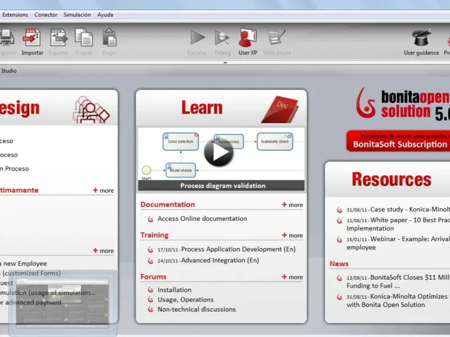The width and height of the screenshot is (450, 337).
Task: Click swirl icon beside Access Online documentation
Action: click(x=150, y=219)
